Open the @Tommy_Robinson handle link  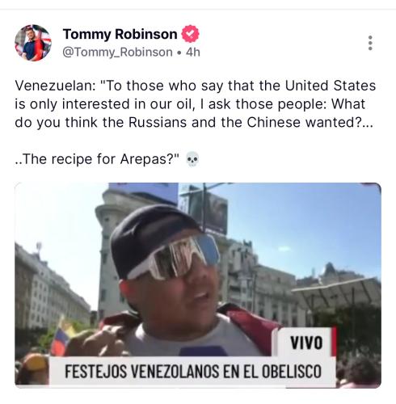click(x=118, y=52)
